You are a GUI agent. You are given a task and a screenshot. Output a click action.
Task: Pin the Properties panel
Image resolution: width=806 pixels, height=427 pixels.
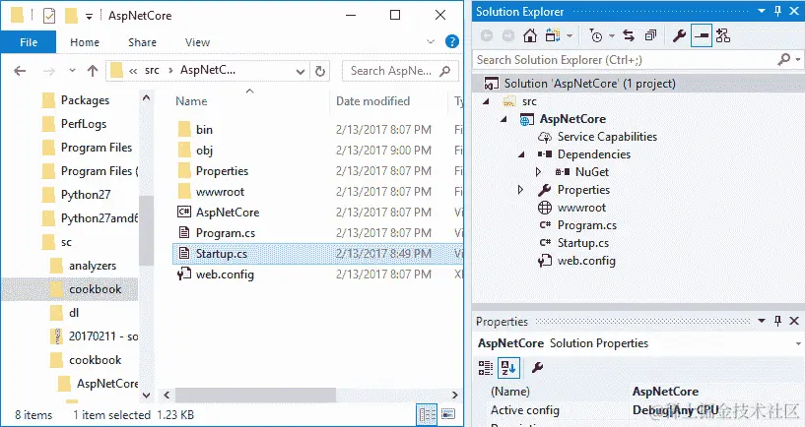[777, 321]
